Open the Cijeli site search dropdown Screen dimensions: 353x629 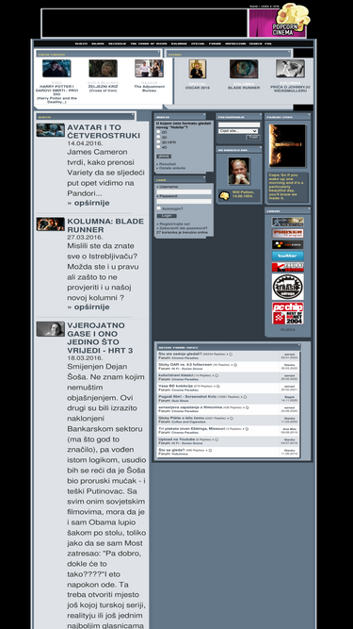(x=238, y=131)
